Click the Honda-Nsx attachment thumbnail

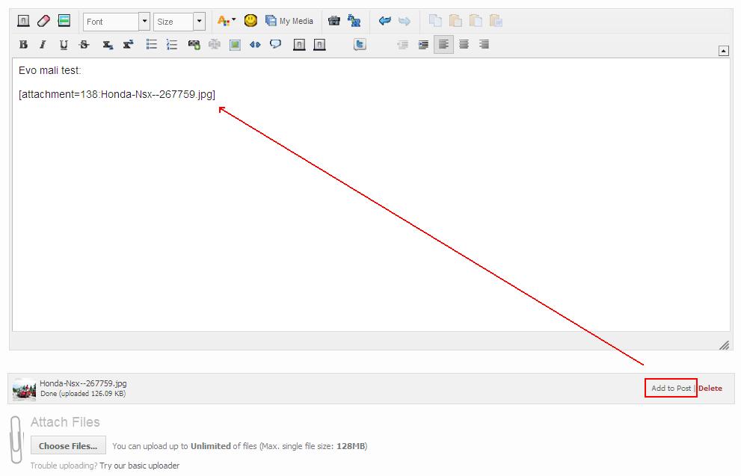point(24,389)
